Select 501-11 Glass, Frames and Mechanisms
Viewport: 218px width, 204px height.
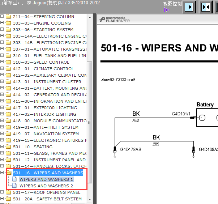(50, 153)
